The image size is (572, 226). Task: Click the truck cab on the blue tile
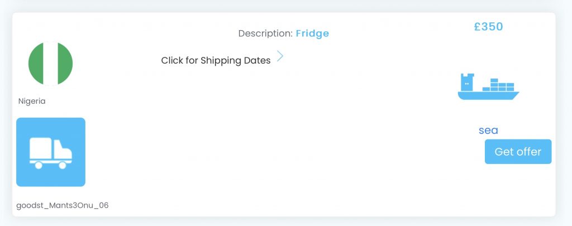point(63,150)
